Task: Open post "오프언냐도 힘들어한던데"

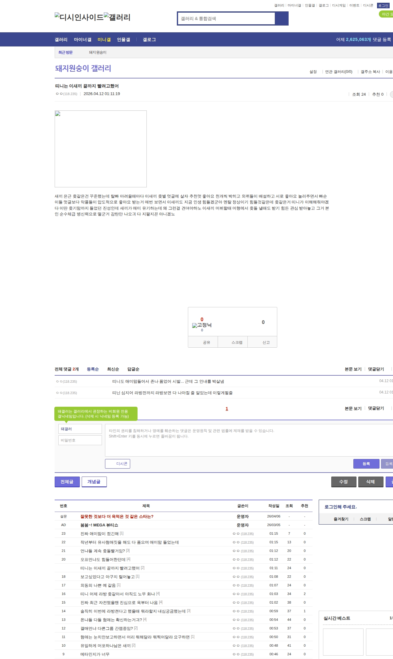Action: (103, 559)
